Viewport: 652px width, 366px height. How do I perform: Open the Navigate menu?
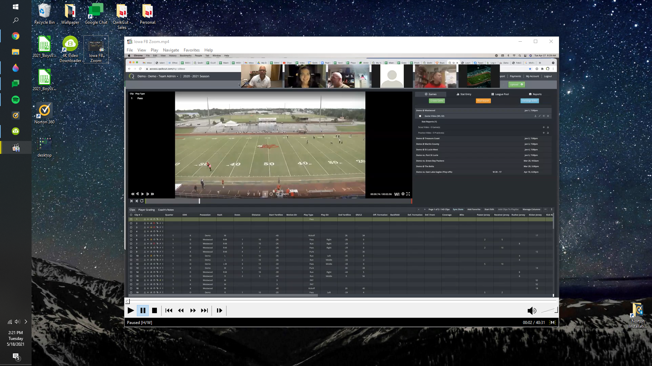171,50
